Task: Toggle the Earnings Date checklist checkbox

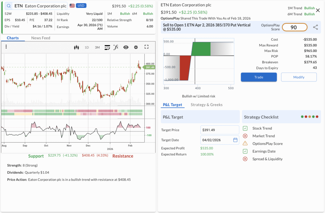Action: coord(245,151)
